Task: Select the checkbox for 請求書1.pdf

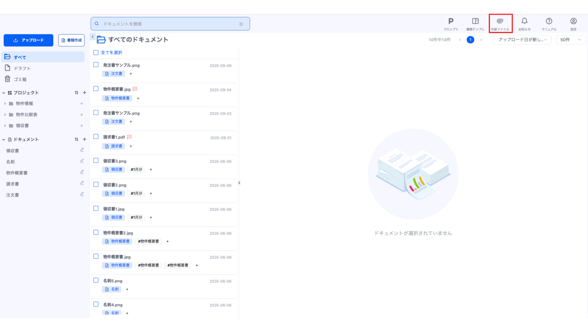Action: 96,137
